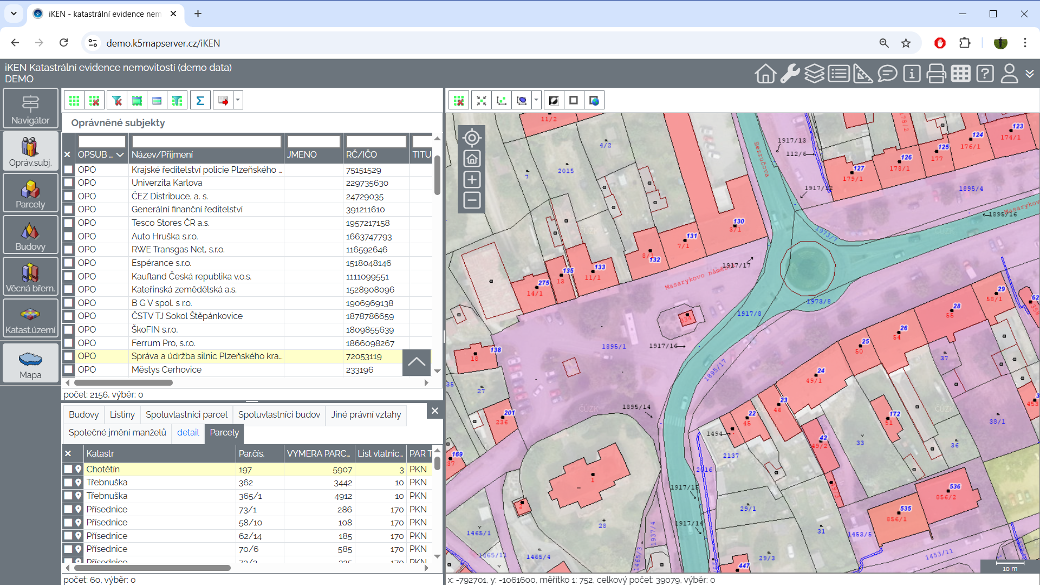This screenshot has width=1040, height=585.
Task: Open user account icon
Action: (x=1009, y=74)
